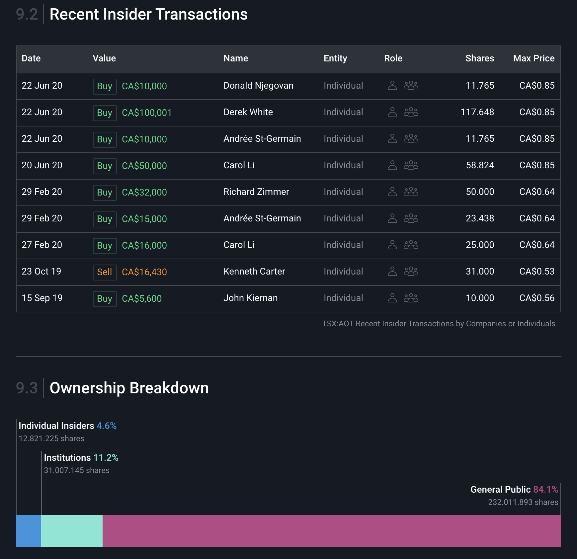The image size is (577, 559).
Task: Click the 23 Oct 19 date cell
Action: click(x=41, y=272)
